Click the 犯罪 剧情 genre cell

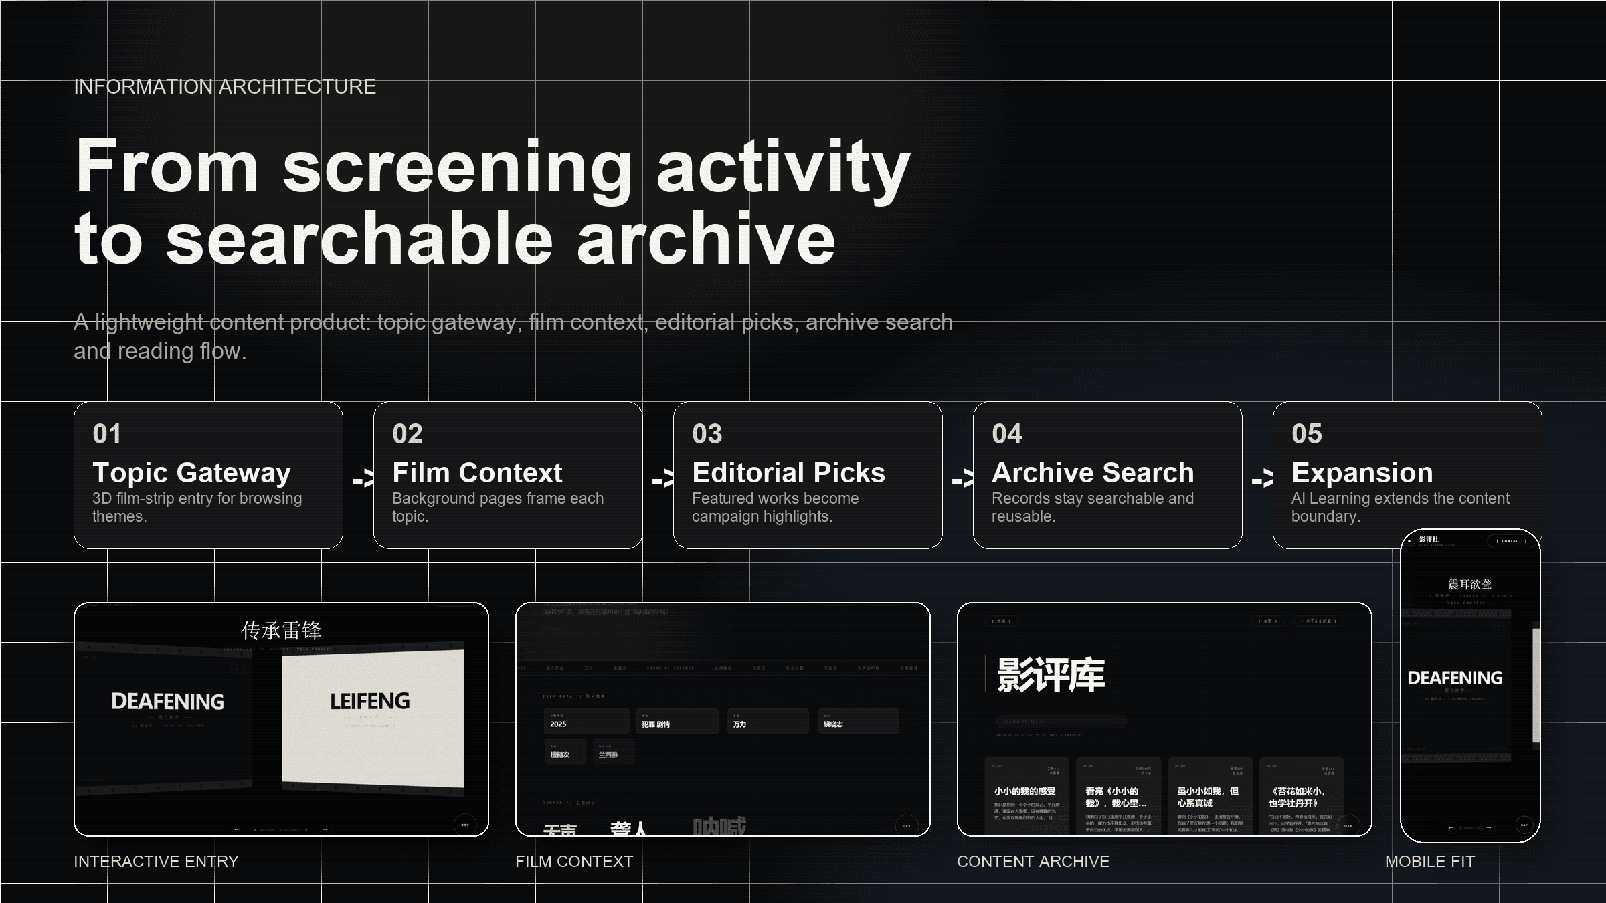(677, 721)
